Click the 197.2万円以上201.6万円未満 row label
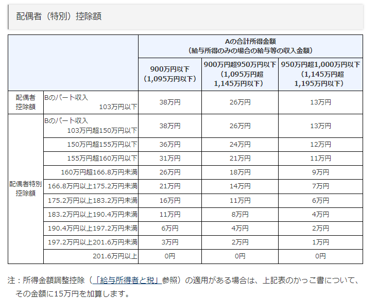The height and width of the screenshot is (298, 377). [91, 242]
